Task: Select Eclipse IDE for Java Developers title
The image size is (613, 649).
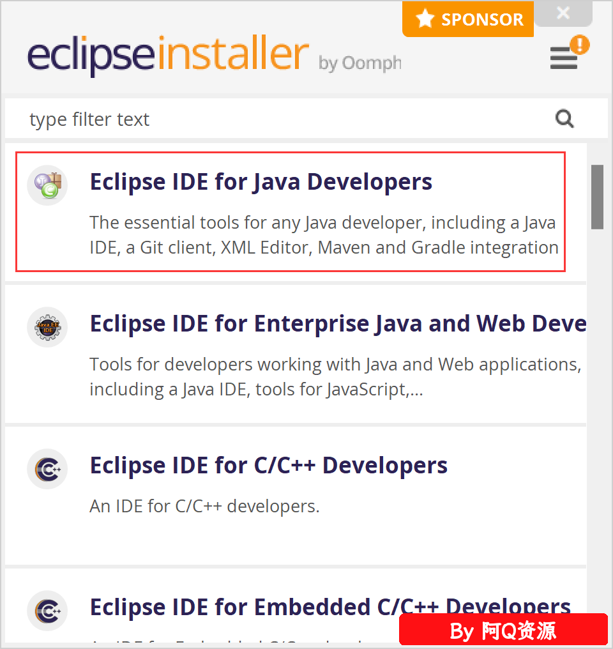Action: tap(261, 181)
